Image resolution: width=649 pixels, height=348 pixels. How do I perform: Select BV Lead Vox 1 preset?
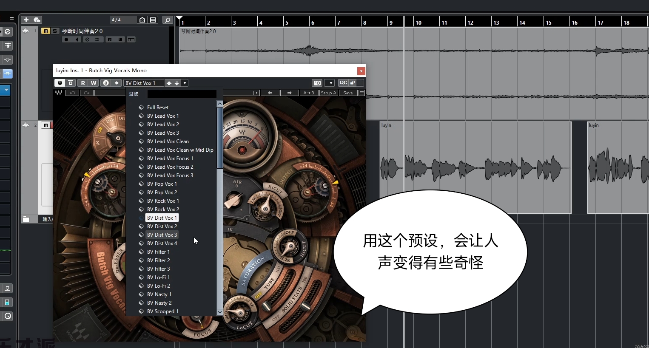click(163, 116)
